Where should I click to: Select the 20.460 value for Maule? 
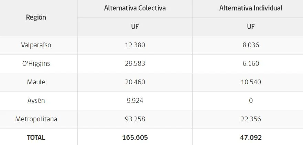[x=135, y=82]
